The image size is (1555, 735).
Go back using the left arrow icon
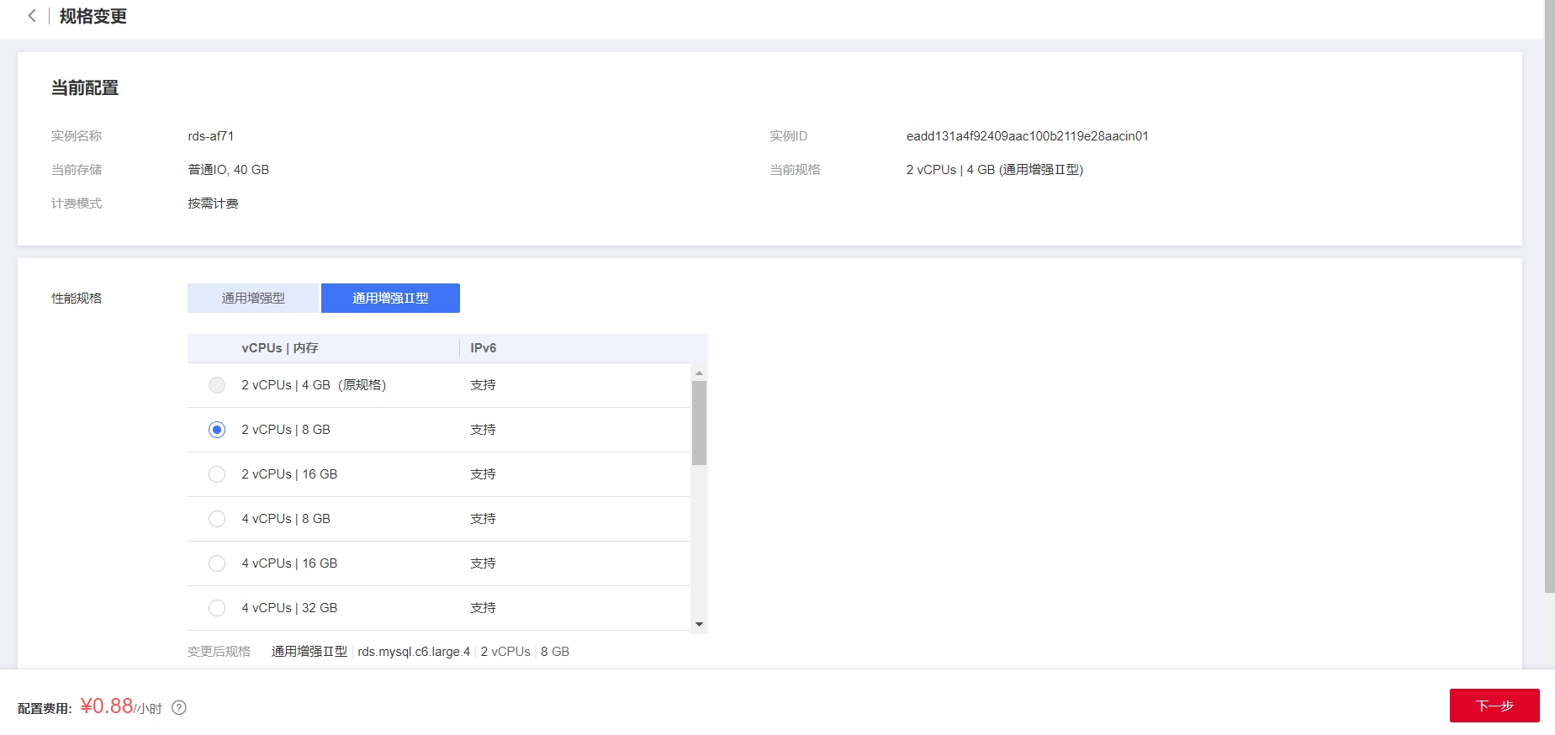[x=32, y=16]
